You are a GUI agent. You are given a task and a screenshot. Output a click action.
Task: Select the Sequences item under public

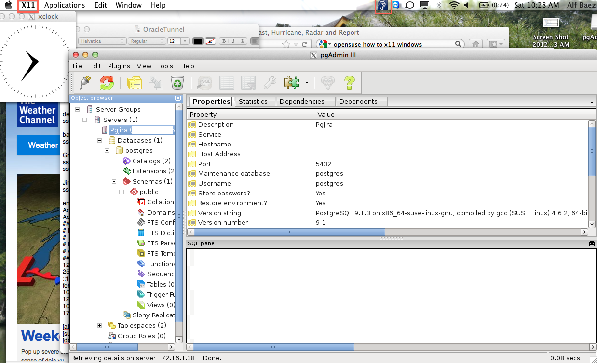(161, 274)
